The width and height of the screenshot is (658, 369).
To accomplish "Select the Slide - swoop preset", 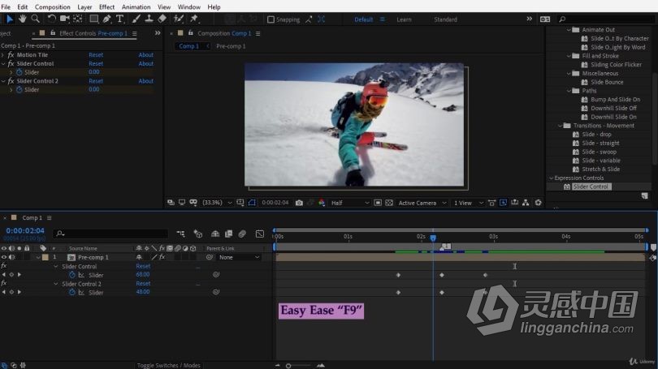I will coord(599,152).
